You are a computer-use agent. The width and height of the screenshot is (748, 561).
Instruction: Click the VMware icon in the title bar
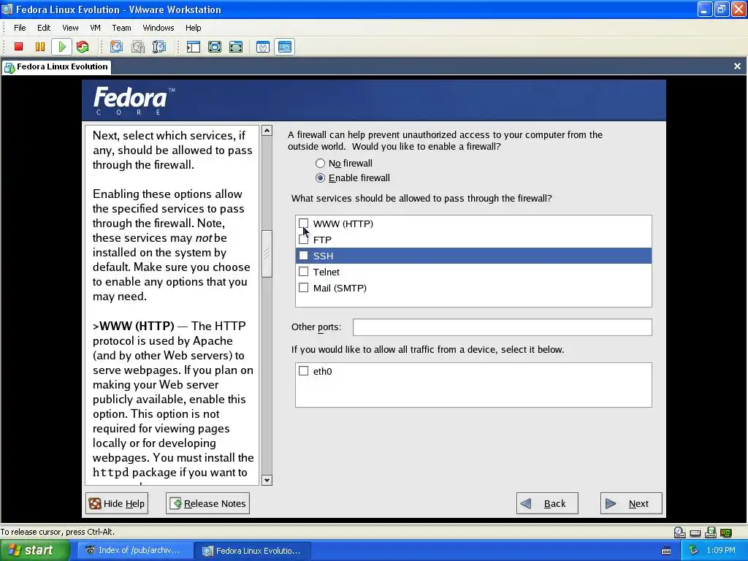(x=7, y=9)
